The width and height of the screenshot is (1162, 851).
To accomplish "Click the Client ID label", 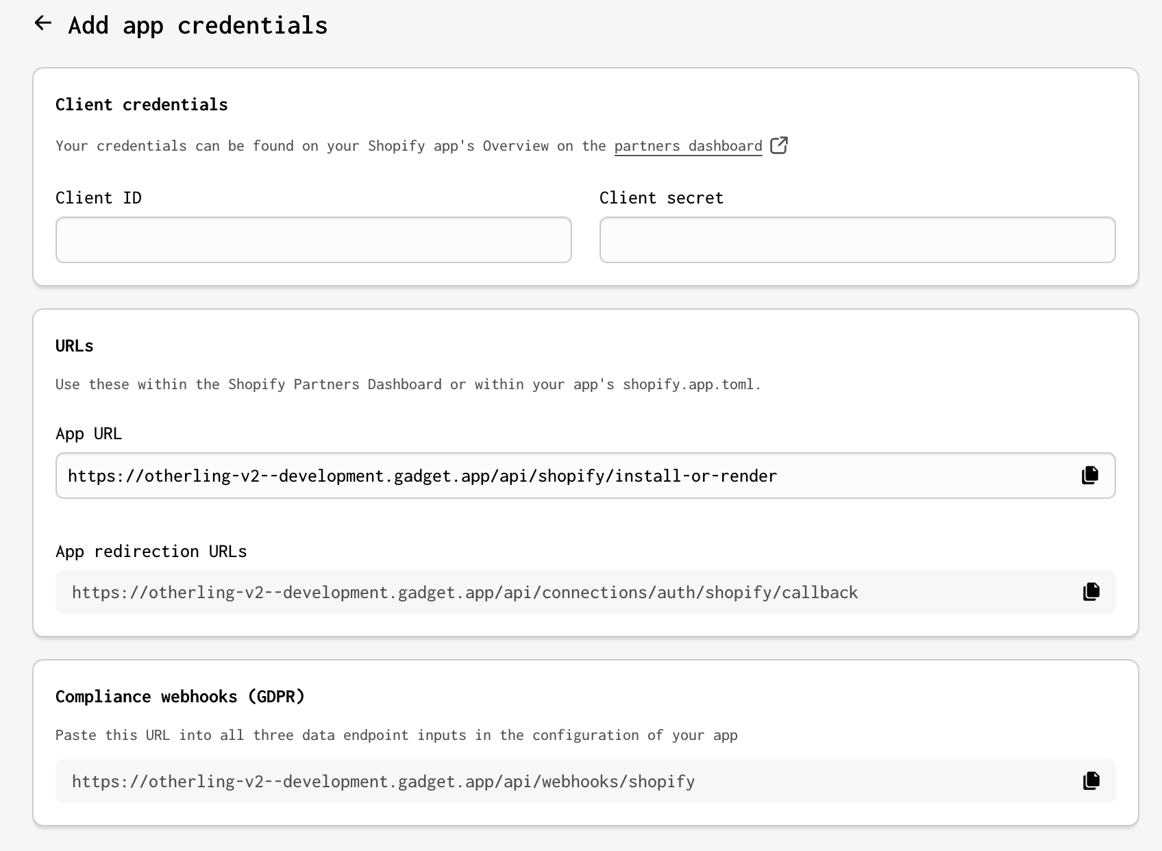I will pos(99,198).
